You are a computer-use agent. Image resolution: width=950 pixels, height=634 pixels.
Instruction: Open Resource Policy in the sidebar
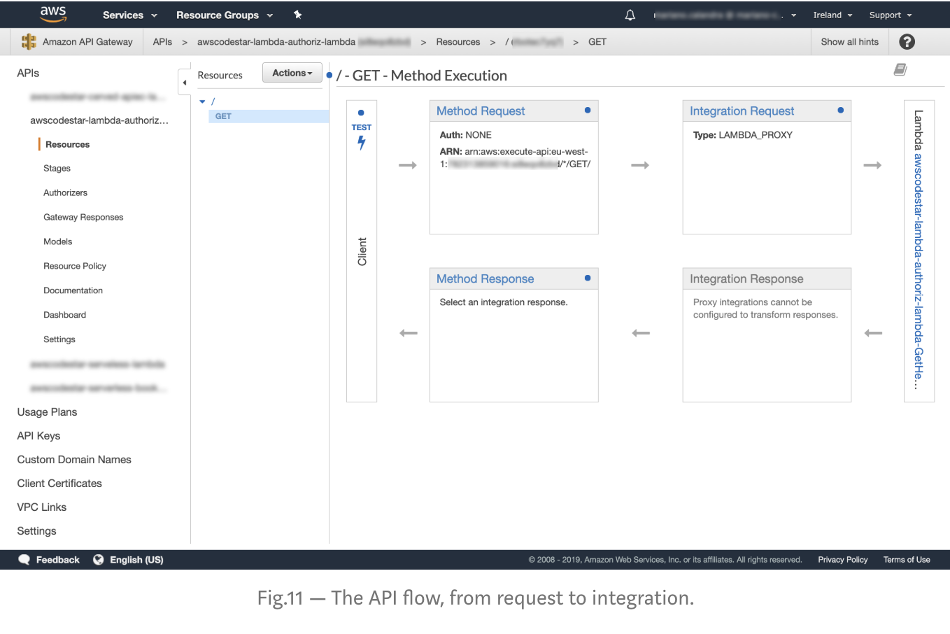click(x=75, y=266)
